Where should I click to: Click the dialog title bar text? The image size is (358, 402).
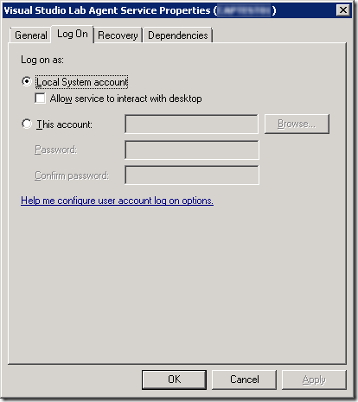pos(140,10)
